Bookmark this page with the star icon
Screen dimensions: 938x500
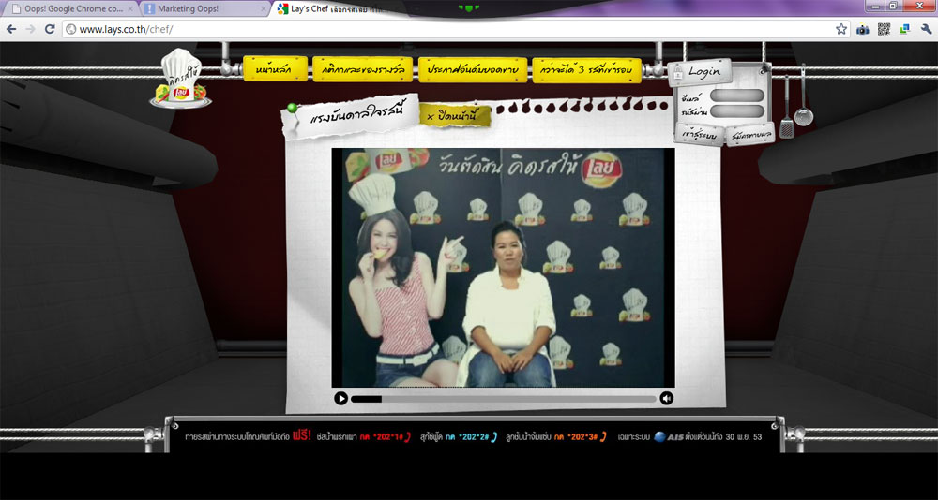tap(841, 29)
